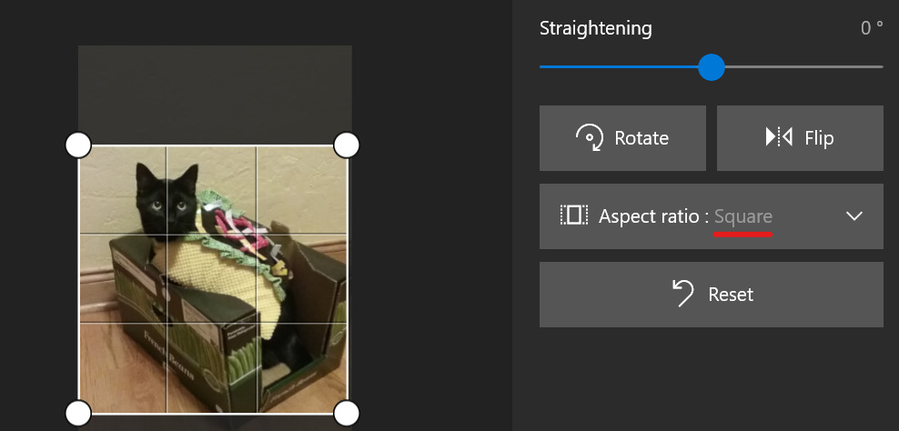The width and height of the screenshot is (899, 431).
Task: Select the bottom-left crop corner handle
Action: tap(78, 413)
